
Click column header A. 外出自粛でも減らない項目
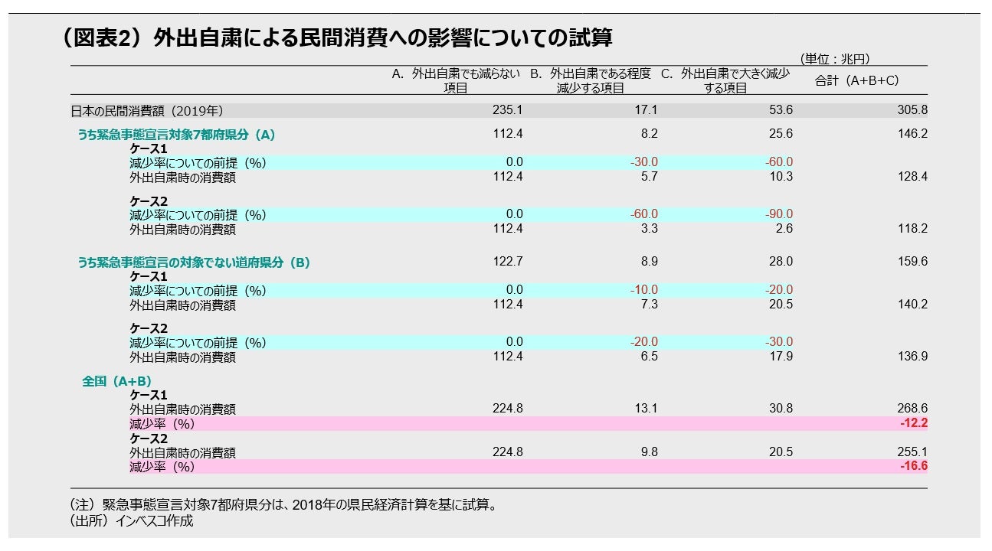(455, 80)
